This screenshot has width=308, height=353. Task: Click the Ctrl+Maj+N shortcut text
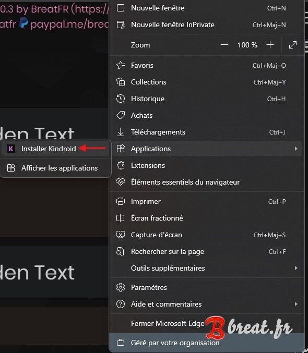269,25
